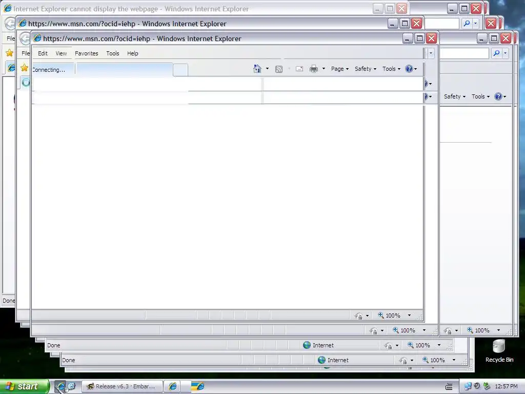Click IE logo in 'cannot display the webpage' title bar
525x394 pixels.
[7, 8]
